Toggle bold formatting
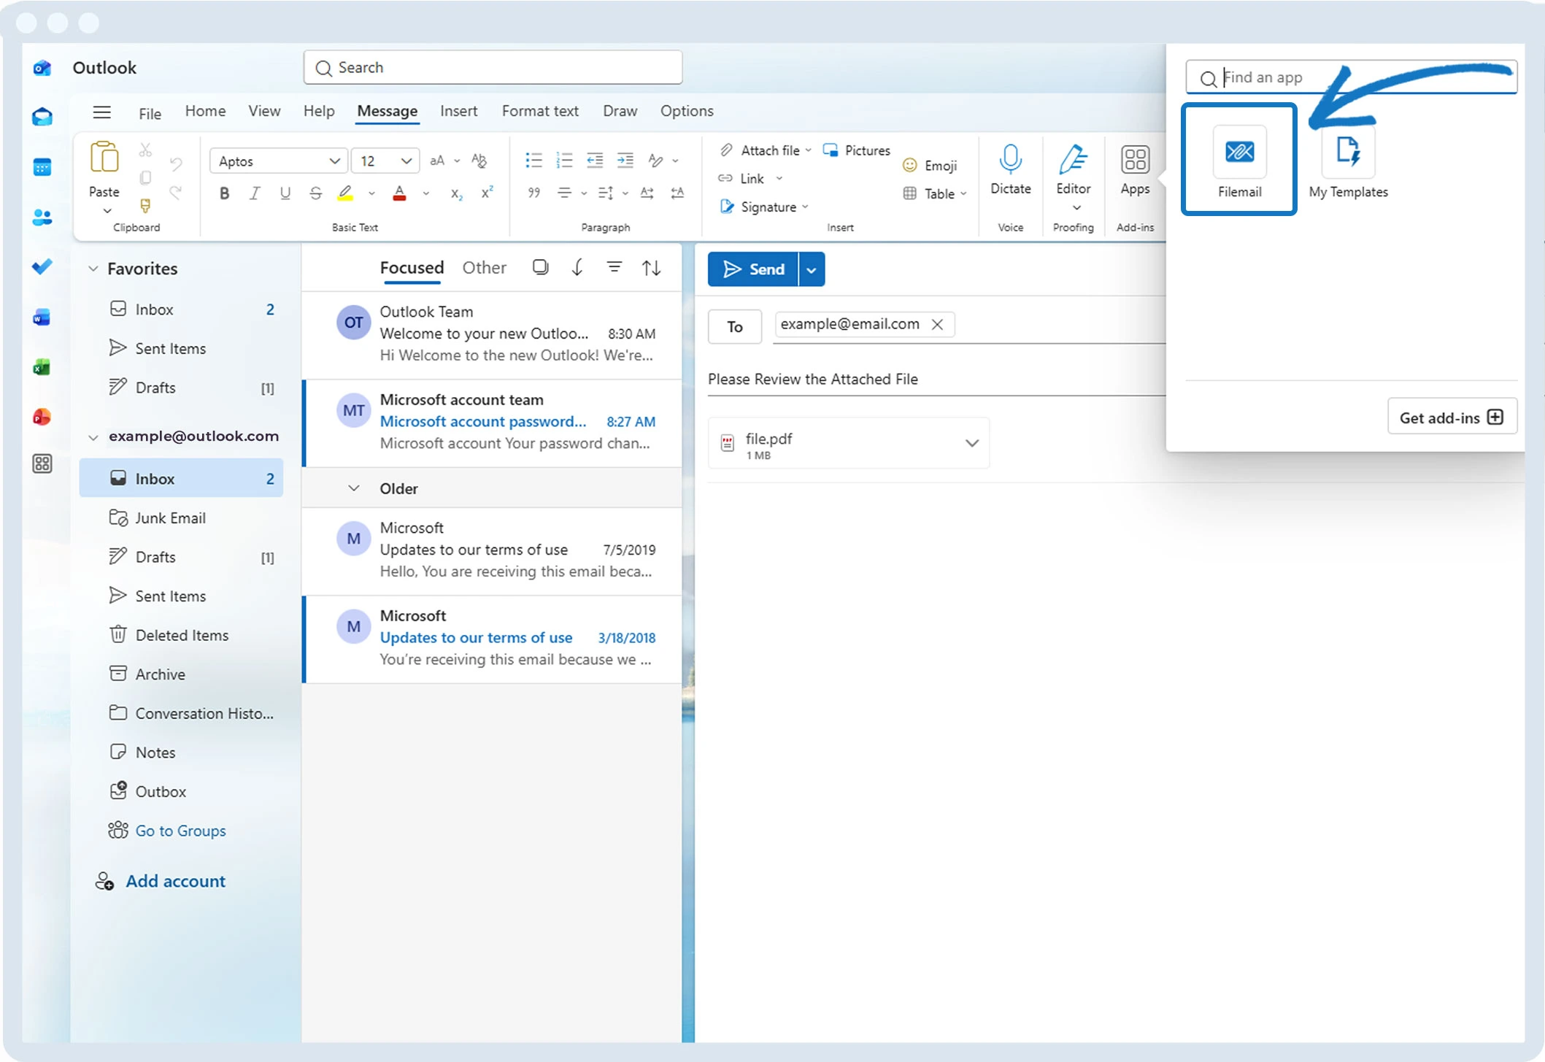The image size is (1545, 1062). point(224,193)
